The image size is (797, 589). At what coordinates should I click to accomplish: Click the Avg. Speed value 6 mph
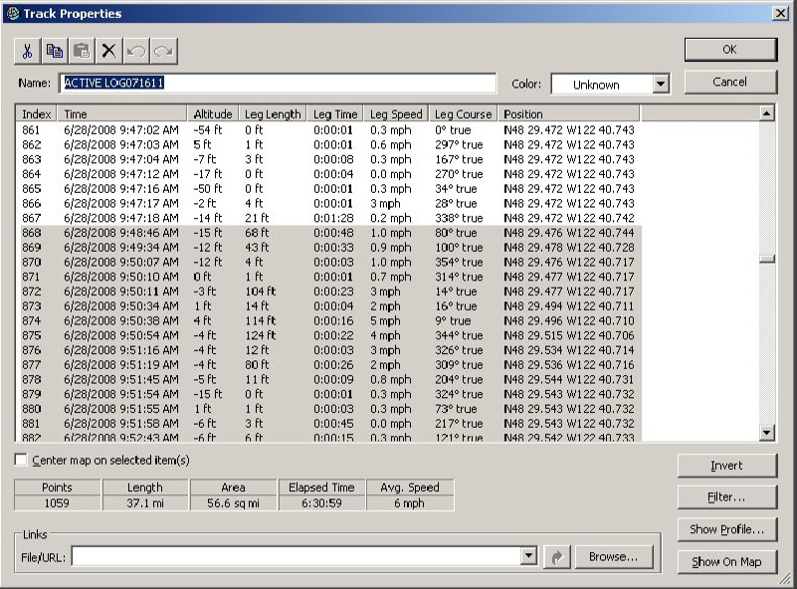coord(410,503)
